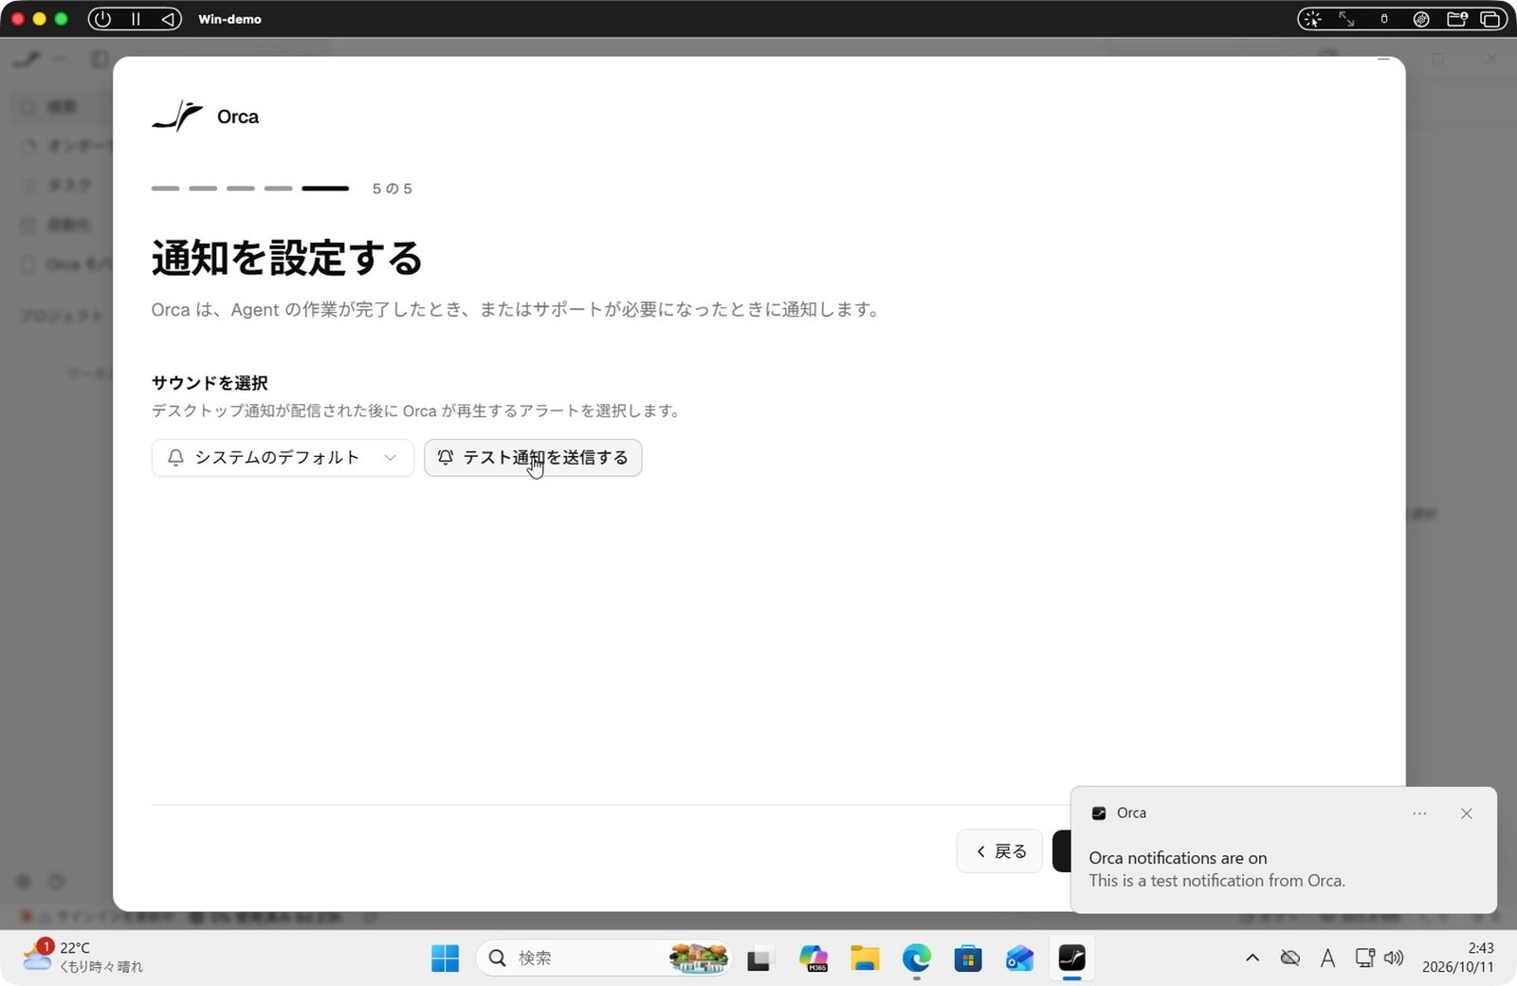Click the dialog's minimize dash button
1517x986 pixels.
click(x=1383, y=60)
